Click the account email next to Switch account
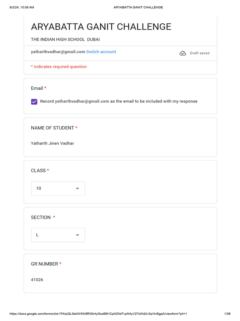This screenshot has height=321, width=240. pos(58,52)
